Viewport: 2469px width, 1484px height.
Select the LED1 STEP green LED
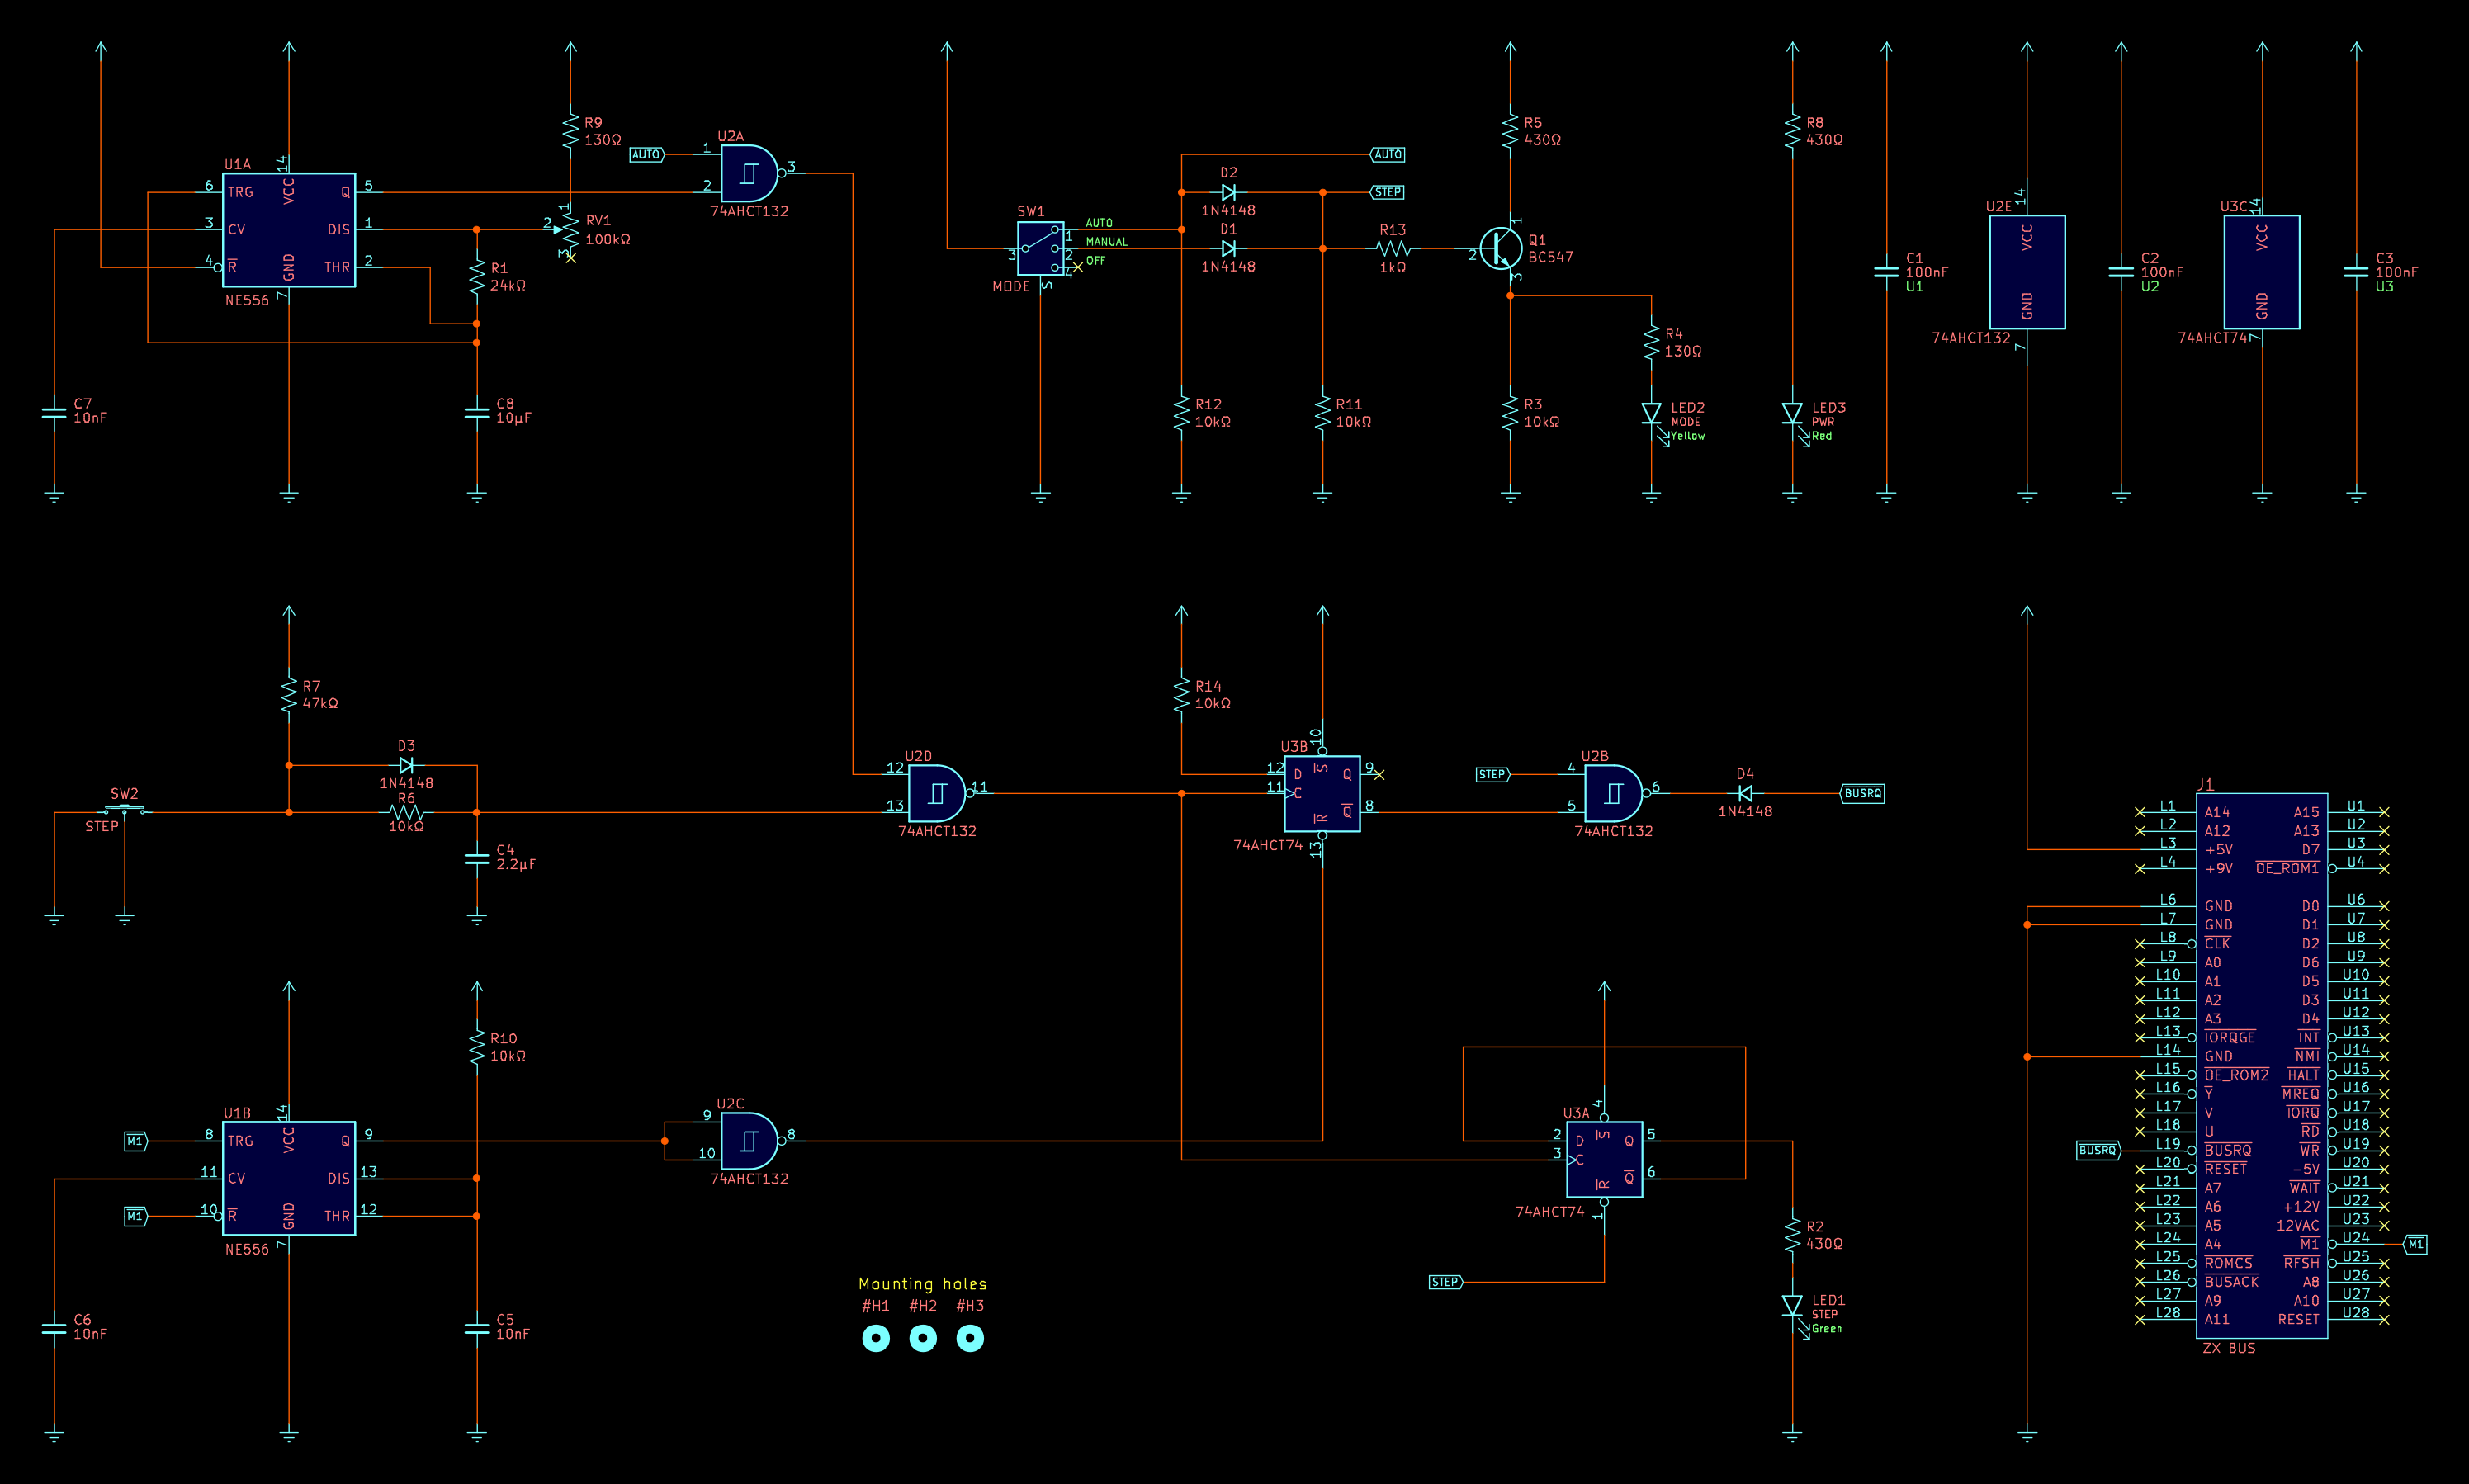pyautogui.click(x=1792, y=1306)
